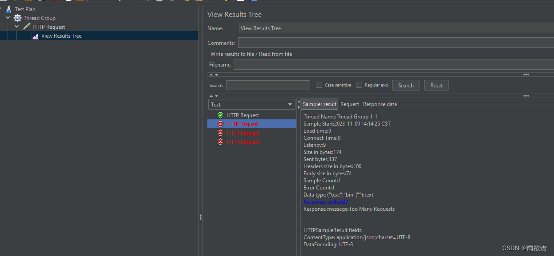Click the green shield success icon
This screenshot has width=554, height=256.
pos(220,115)
